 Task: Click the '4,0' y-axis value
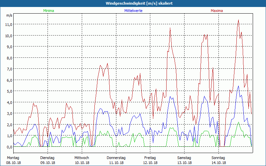(x=10, y=103)
